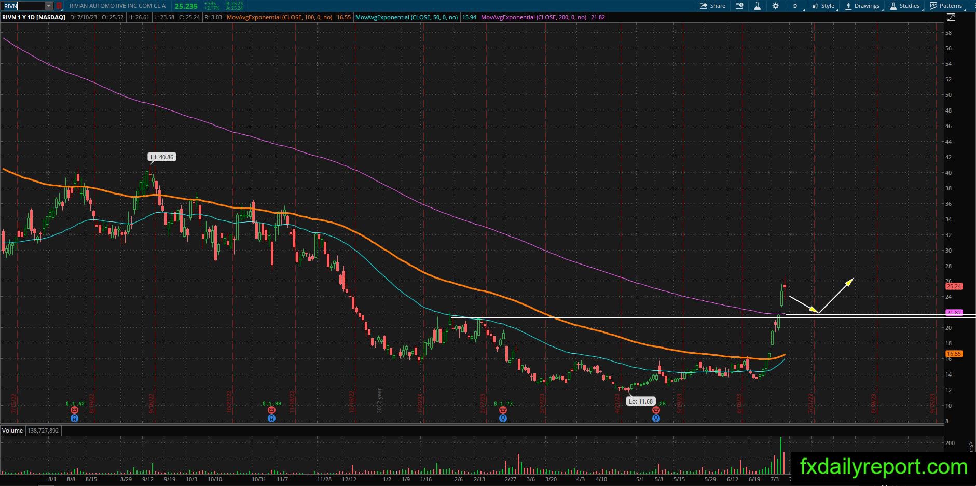Click the earnings phone icon under $-1.73
This screenshot has width=976, height=486.
(502, 410)
